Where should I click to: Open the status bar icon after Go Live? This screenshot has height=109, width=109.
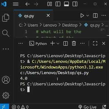[104, 107]
